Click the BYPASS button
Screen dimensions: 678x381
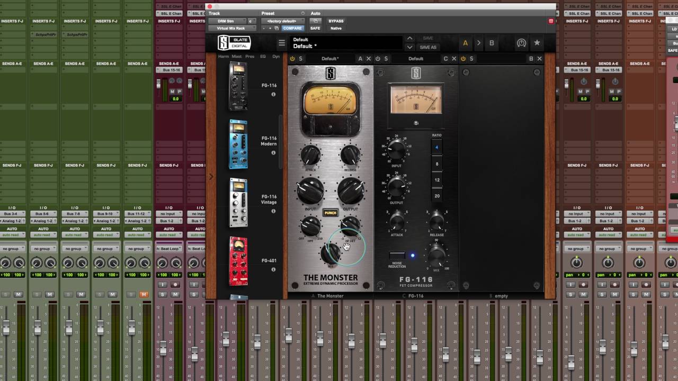click(x=336, y=21)
